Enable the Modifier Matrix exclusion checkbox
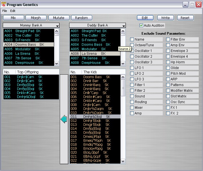This screenshot has height=171, width=203. 168,91
